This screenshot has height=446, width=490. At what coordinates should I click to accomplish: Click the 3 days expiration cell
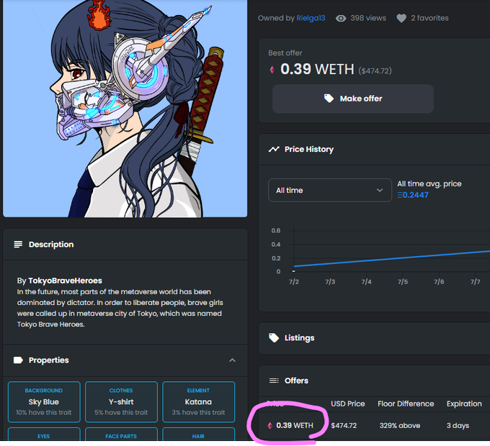click(458, 425)
